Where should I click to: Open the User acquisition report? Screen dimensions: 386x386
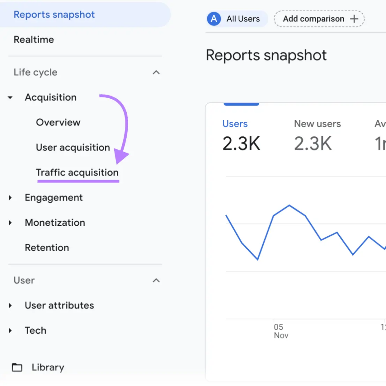(72, 147)
